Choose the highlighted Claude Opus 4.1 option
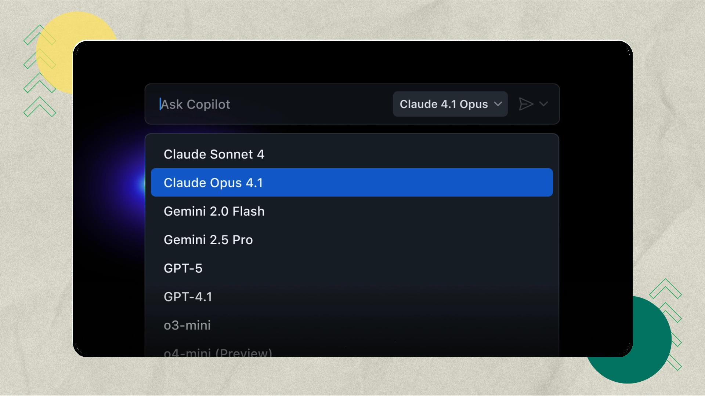 213,182
